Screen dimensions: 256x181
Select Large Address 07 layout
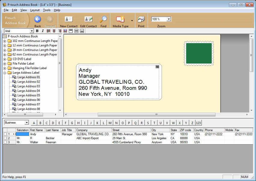click(x=29, y=104)
